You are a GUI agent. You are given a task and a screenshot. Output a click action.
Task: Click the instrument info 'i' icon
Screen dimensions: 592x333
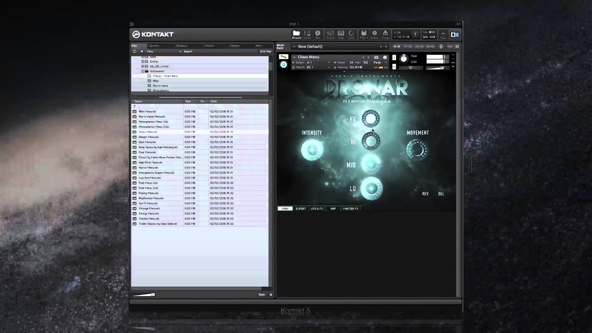coord(385,57)
